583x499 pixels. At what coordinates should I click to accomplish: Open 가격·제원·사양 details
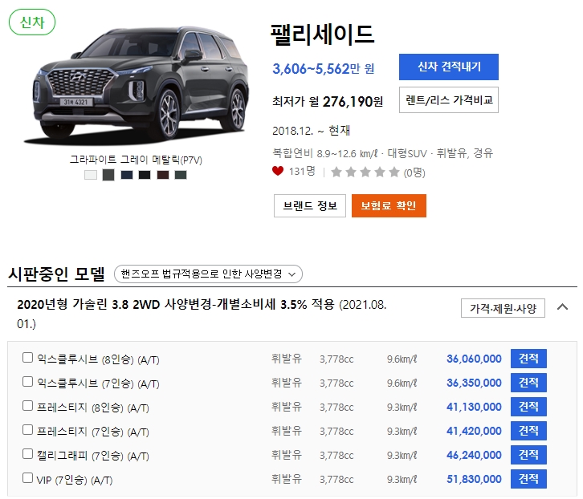coord(503,308)
